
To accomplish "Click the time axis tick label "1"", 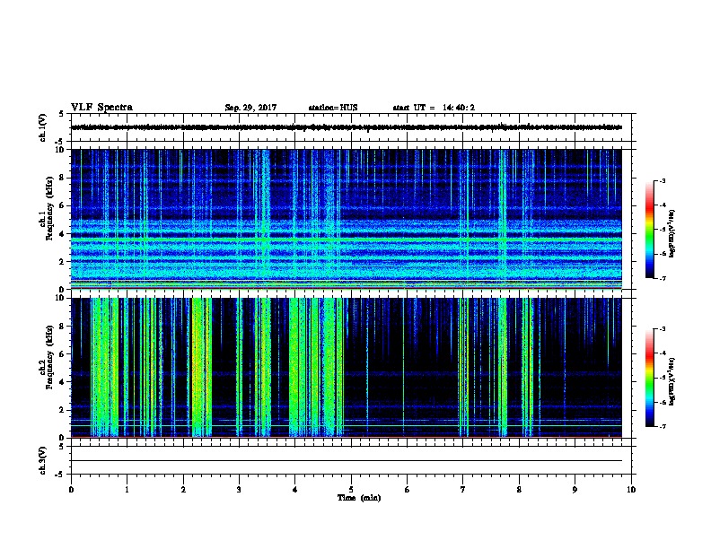I will pos(127,490).
